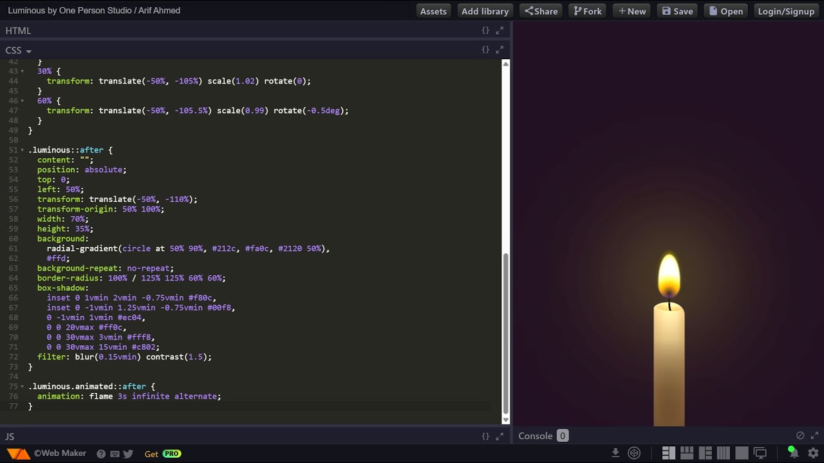Viewport: 824px width, 463px height.
Task: Format the JS code with braces icon
Action: [485, 436]
